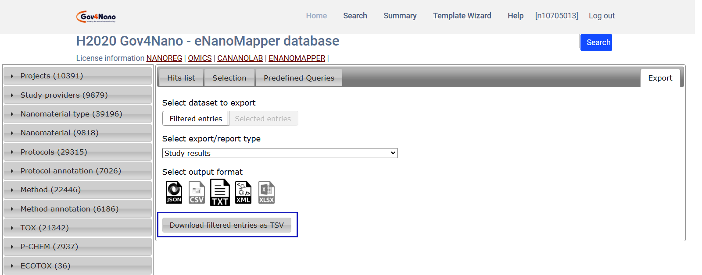Image resolution: width=702 pixels, height=275 pixels.
Task: Expand Protocols (29315) facet
Action: point(78,152)
